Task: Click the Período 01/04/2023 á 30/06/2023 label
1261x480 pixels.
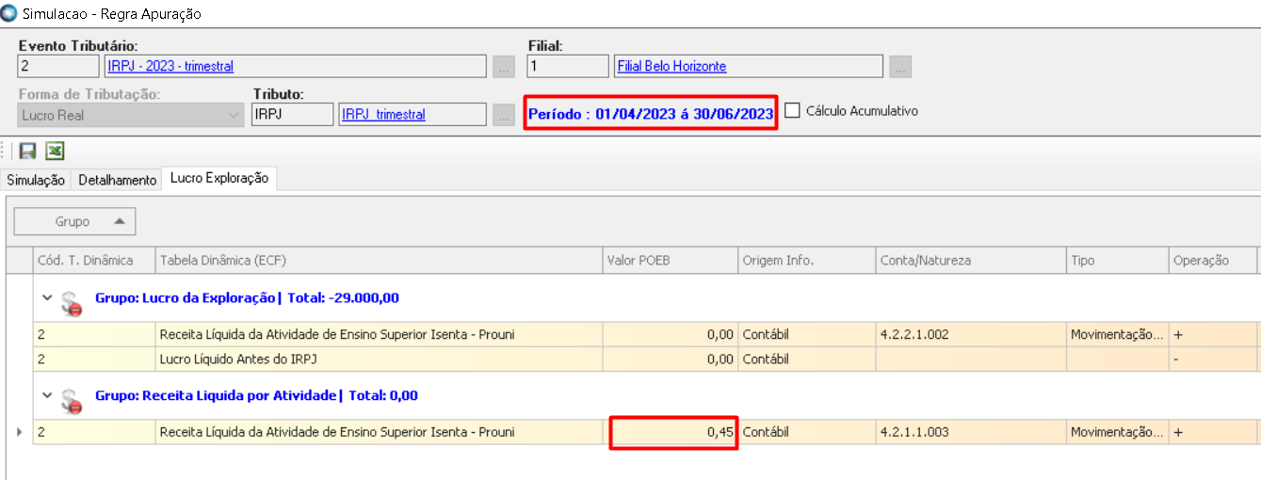Action: coord(651,113)
